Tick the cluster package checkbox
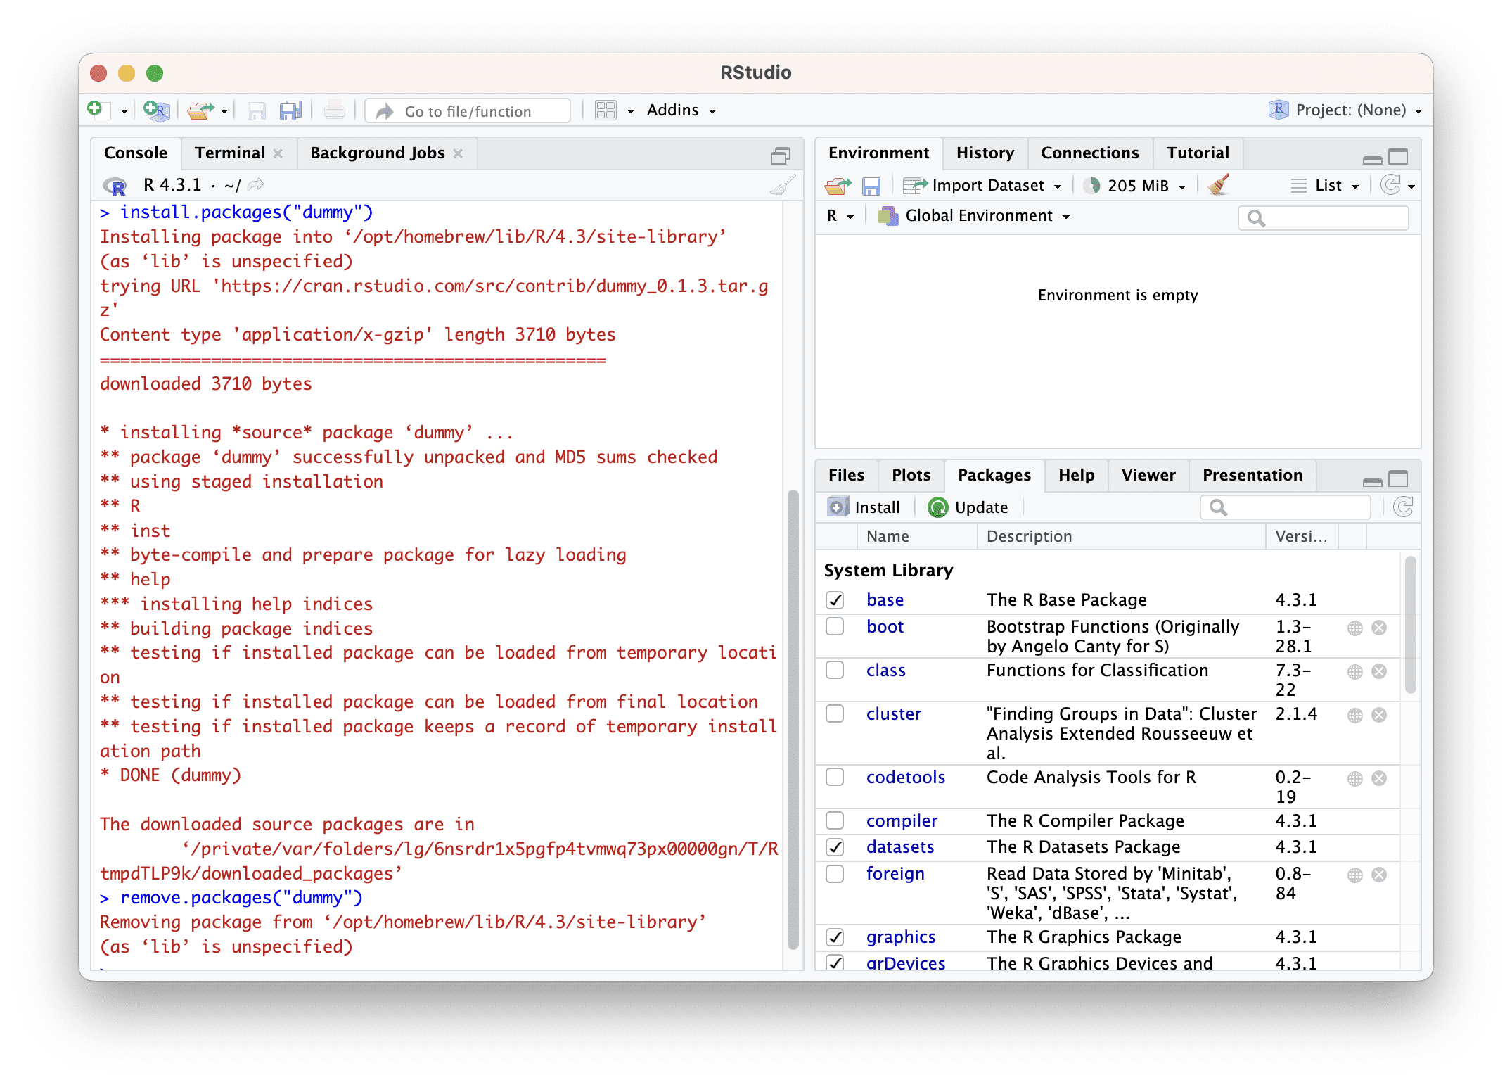 point(835,713)
